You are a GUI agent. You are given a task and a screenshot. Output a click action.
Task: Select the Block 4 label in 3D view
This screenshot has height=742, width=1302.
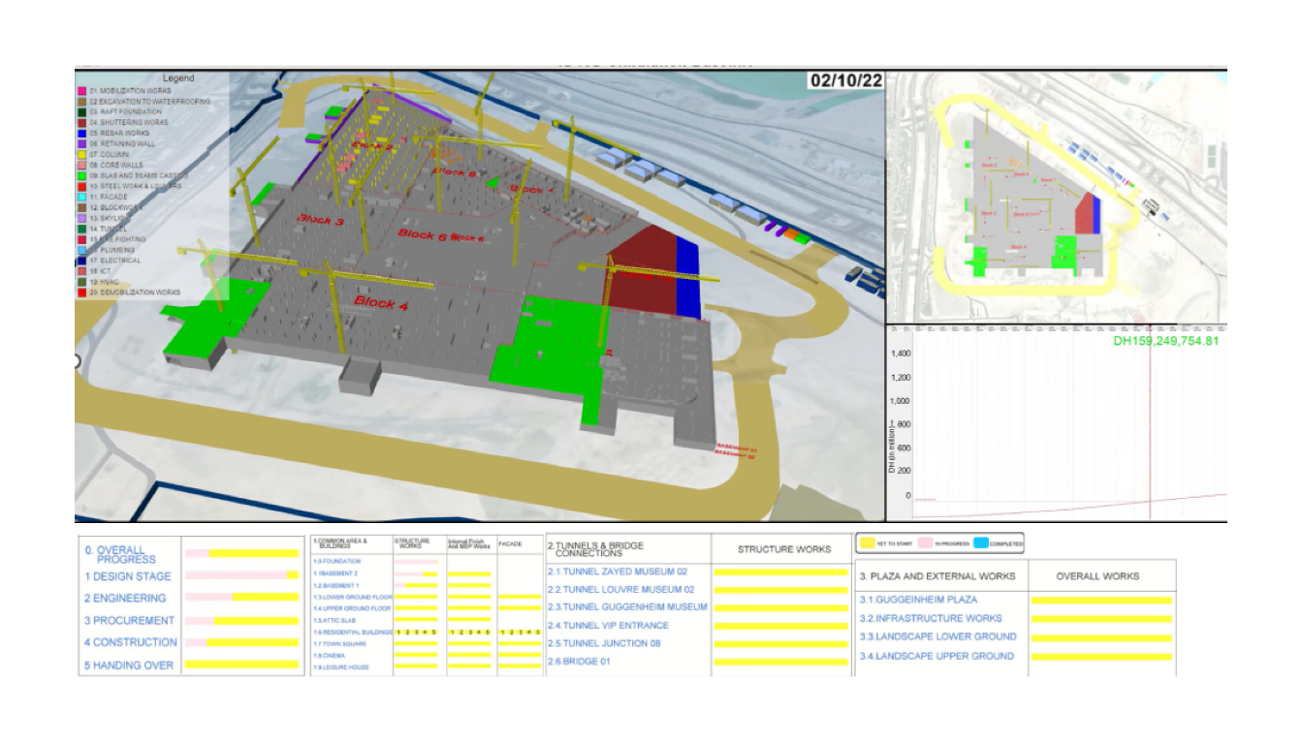[x=380, y=302]
